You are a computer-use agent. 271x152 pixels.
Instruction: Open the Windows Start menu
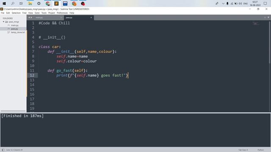tap(4, 3)
